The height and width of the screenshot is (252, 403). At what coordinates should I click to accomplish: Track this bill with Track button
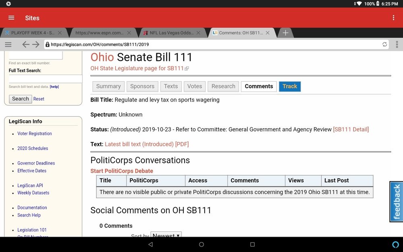pyautogui.click(x=290, y=86)
